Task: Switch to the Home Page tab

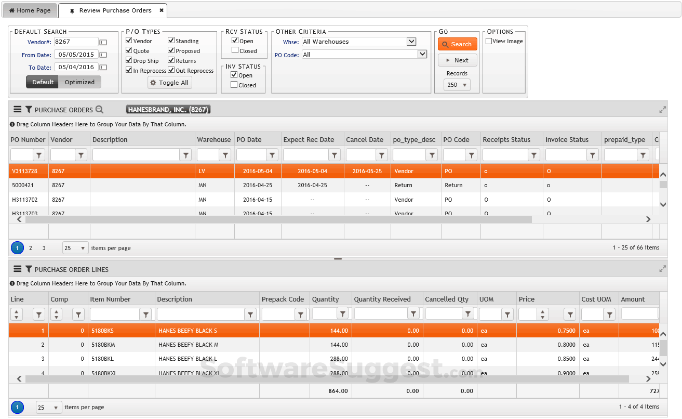Action: 30,10
